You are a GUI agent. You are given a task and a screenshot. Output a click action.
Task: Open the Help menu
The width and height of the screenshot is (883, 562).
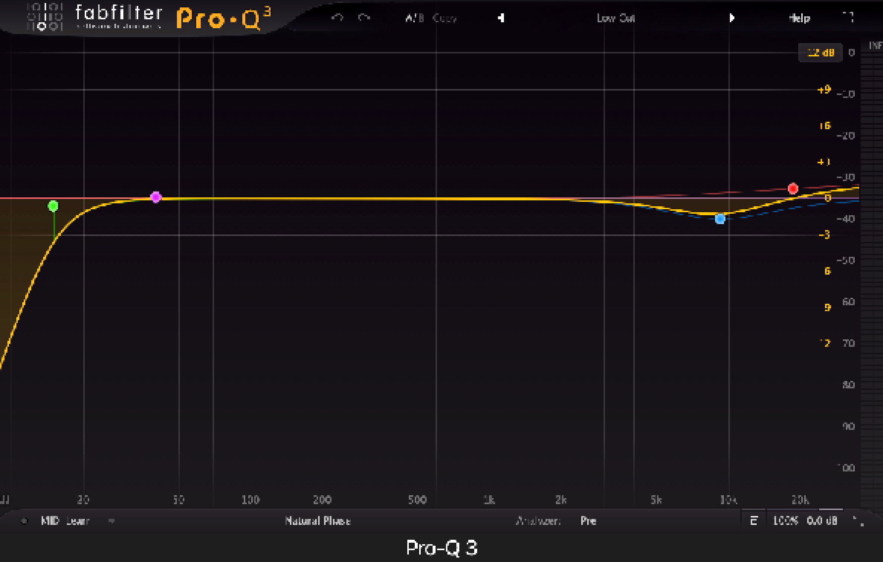(799, 18)
